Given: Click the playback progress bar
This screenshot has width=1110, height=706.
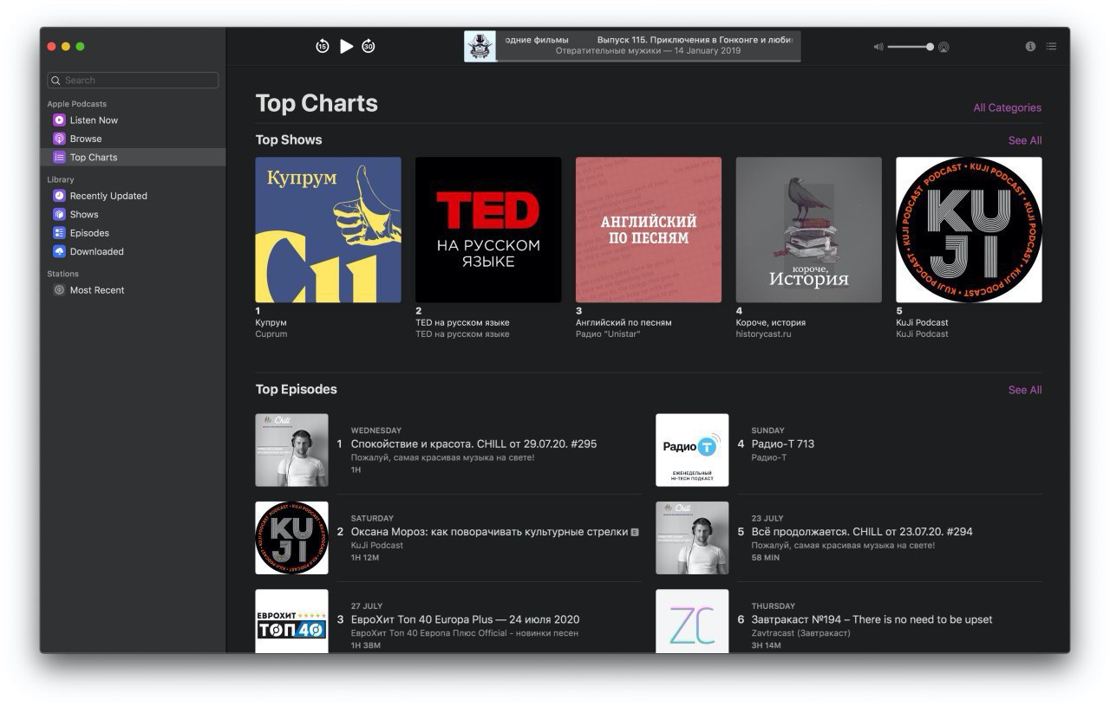Looking at the screenshot, I should click(649, 61).
